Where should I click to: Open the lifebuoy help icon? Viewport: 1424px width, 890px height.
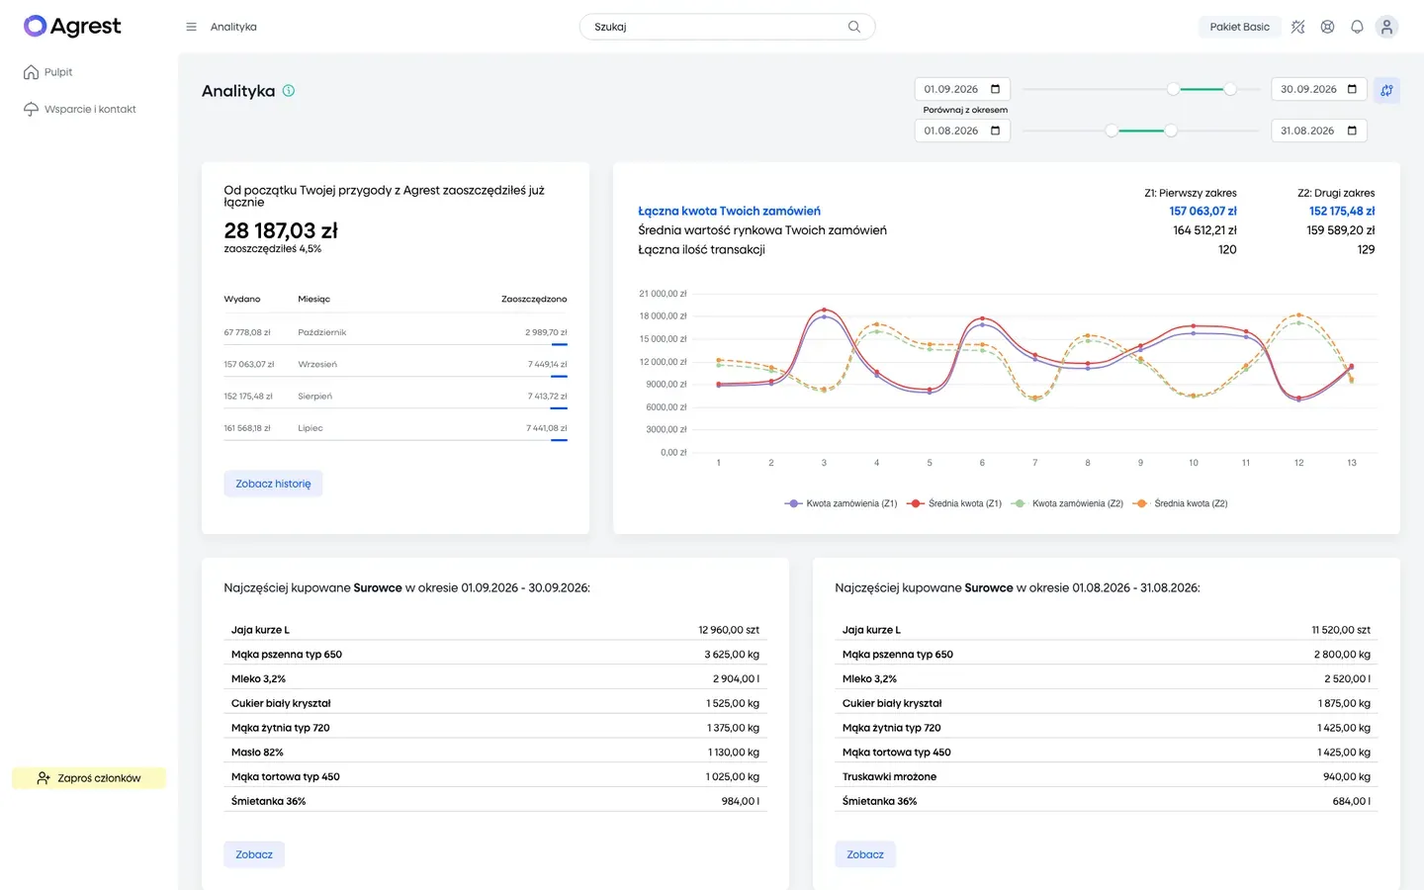coord(1328,27)
